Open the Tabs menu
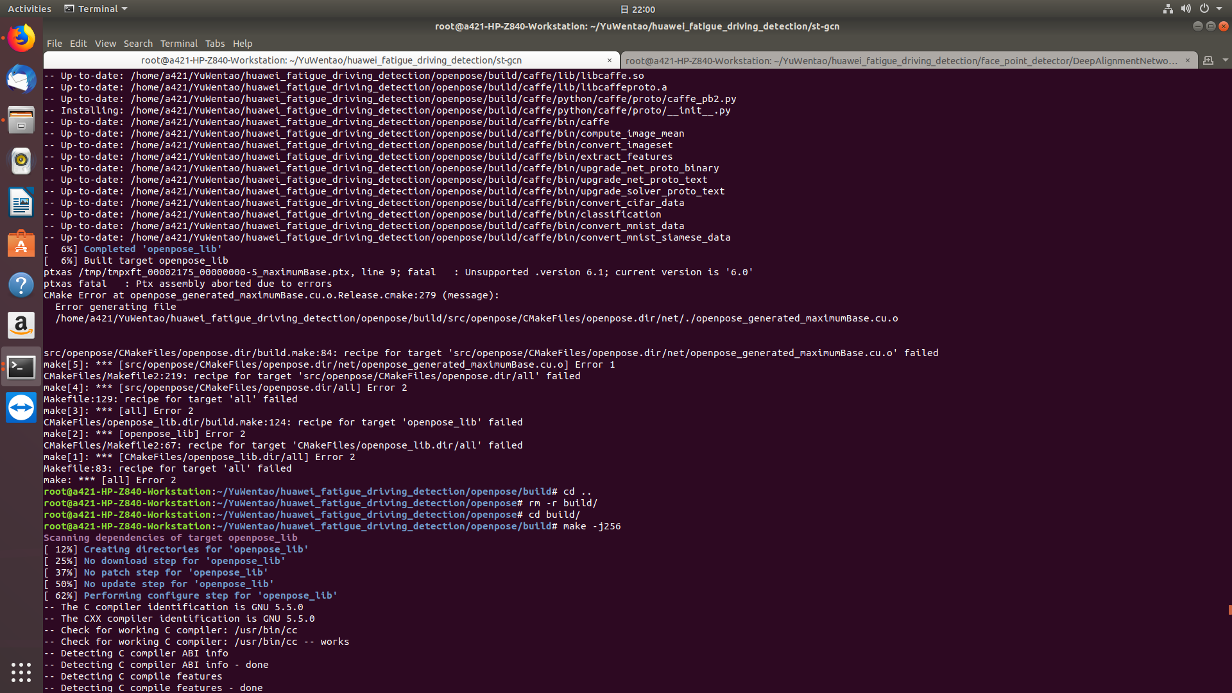 pyautogui.click(x=215, y=43)
